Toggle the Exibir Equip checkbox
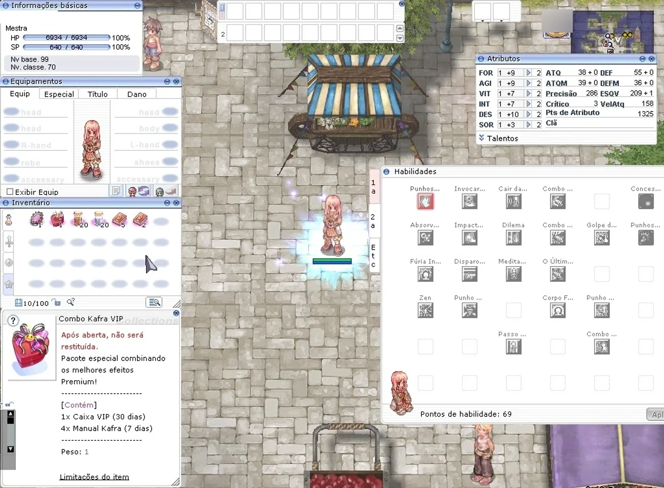 (x=10, y=192)
